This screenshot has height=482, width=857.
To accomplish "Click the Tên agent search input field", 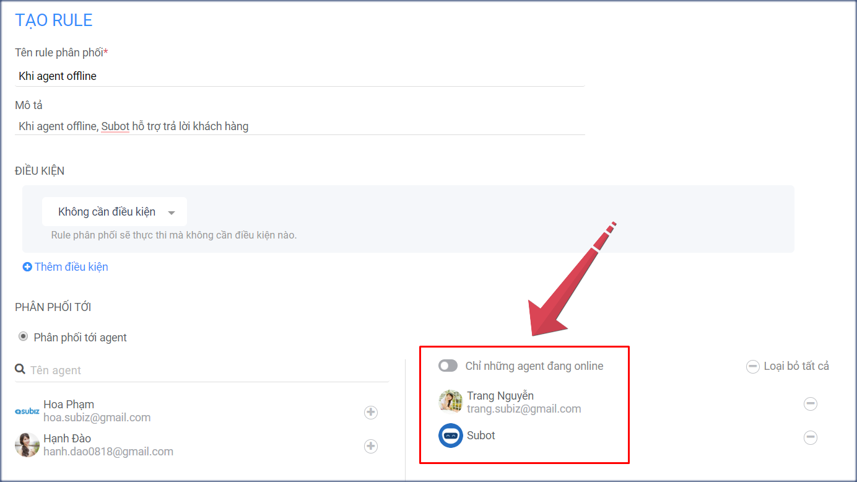I will pyautogui.click(x=124, y=369).
